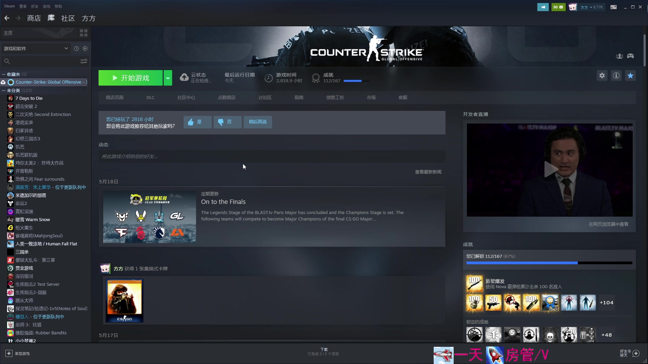648x364 pixels.
Task: Click the library search magnifier icon
Action: (x=7, y=61)
